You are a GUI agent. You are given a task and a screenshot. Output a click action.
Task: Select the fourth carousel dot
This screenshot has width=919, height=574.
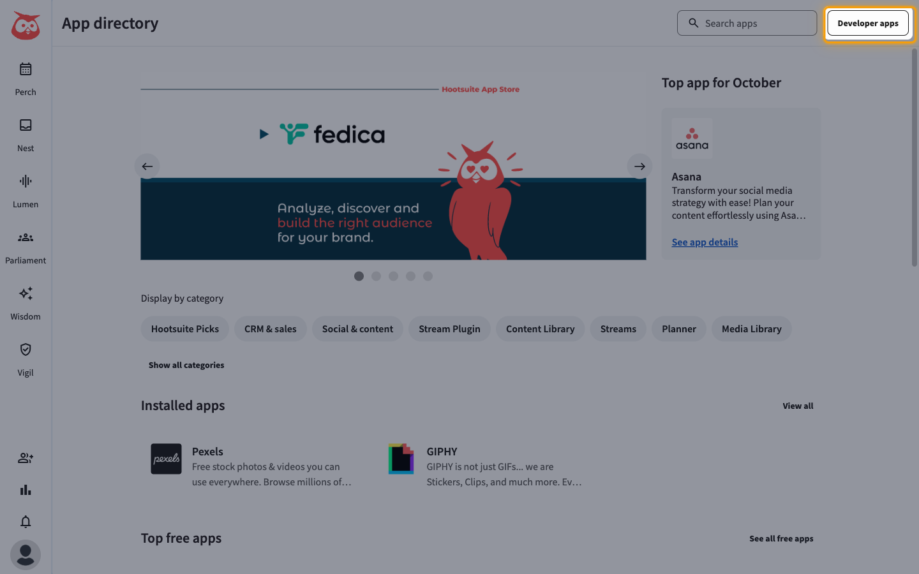pos(410,276)
